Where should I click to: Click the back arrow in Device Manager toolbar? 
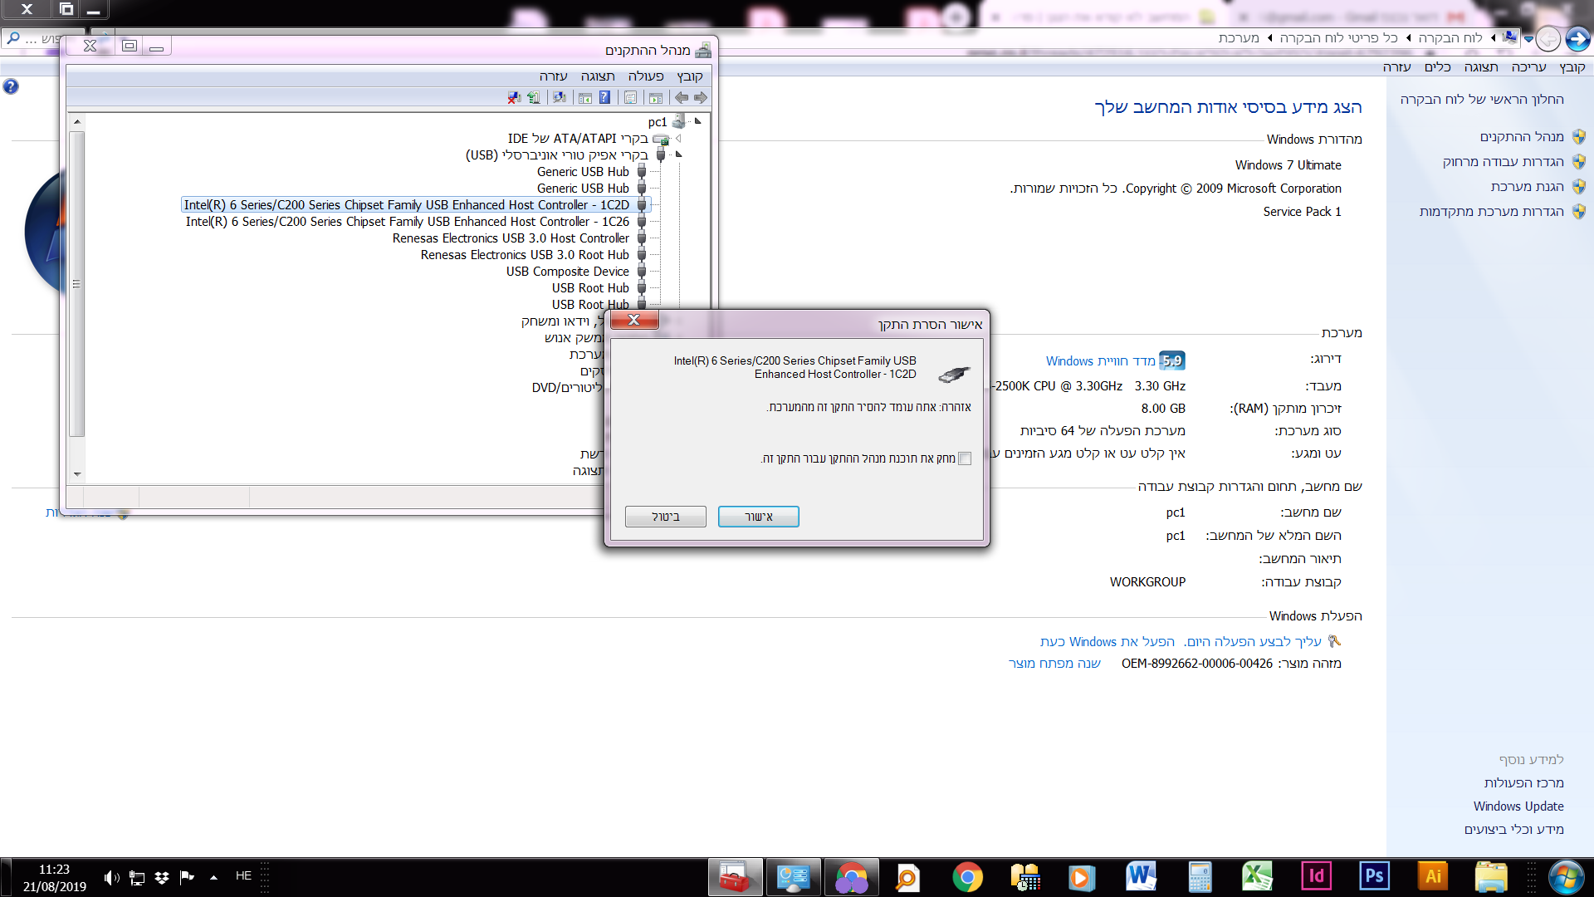click(701, 98)
